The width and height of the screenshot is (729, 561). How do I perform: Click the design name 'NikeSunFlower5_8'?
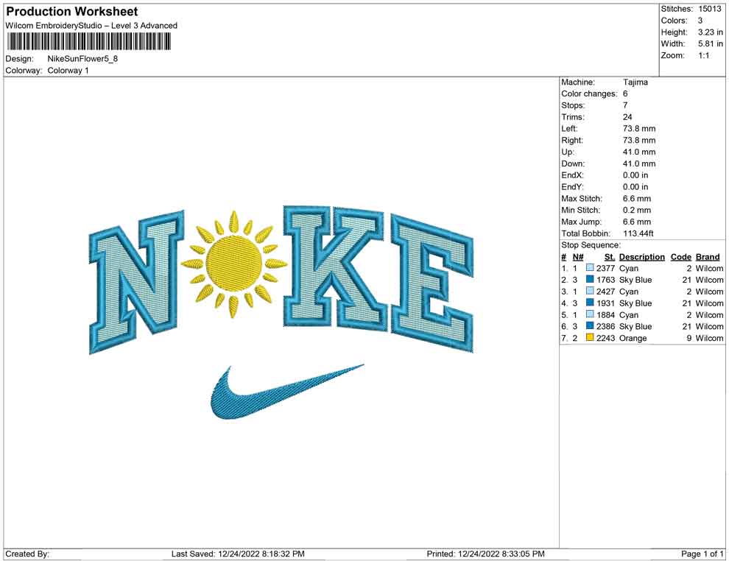pos(82,59)
